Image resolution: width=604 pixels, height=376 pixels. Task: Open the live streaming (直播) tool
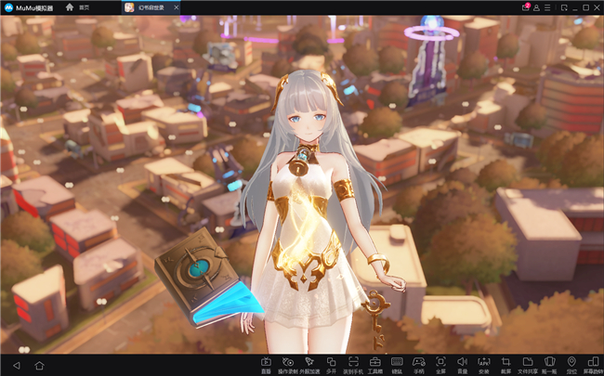click(x=266, y=364)
